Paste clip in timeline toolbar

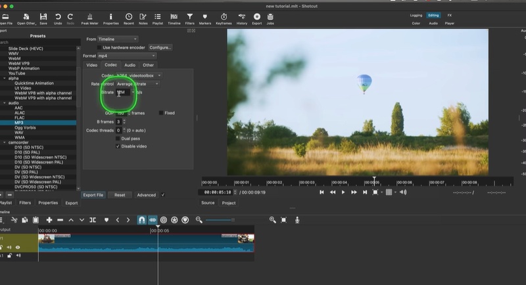pyautogui.click(x=36, y=220)
